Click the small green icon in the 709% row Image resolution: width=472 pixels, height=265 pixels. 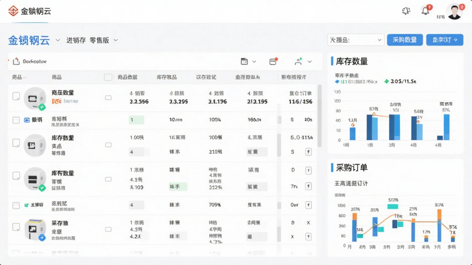[26, 205]
